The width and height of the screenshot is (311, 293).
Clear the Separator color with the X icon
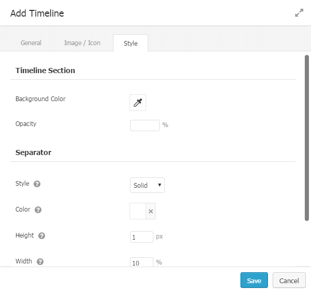click(151, 211)
